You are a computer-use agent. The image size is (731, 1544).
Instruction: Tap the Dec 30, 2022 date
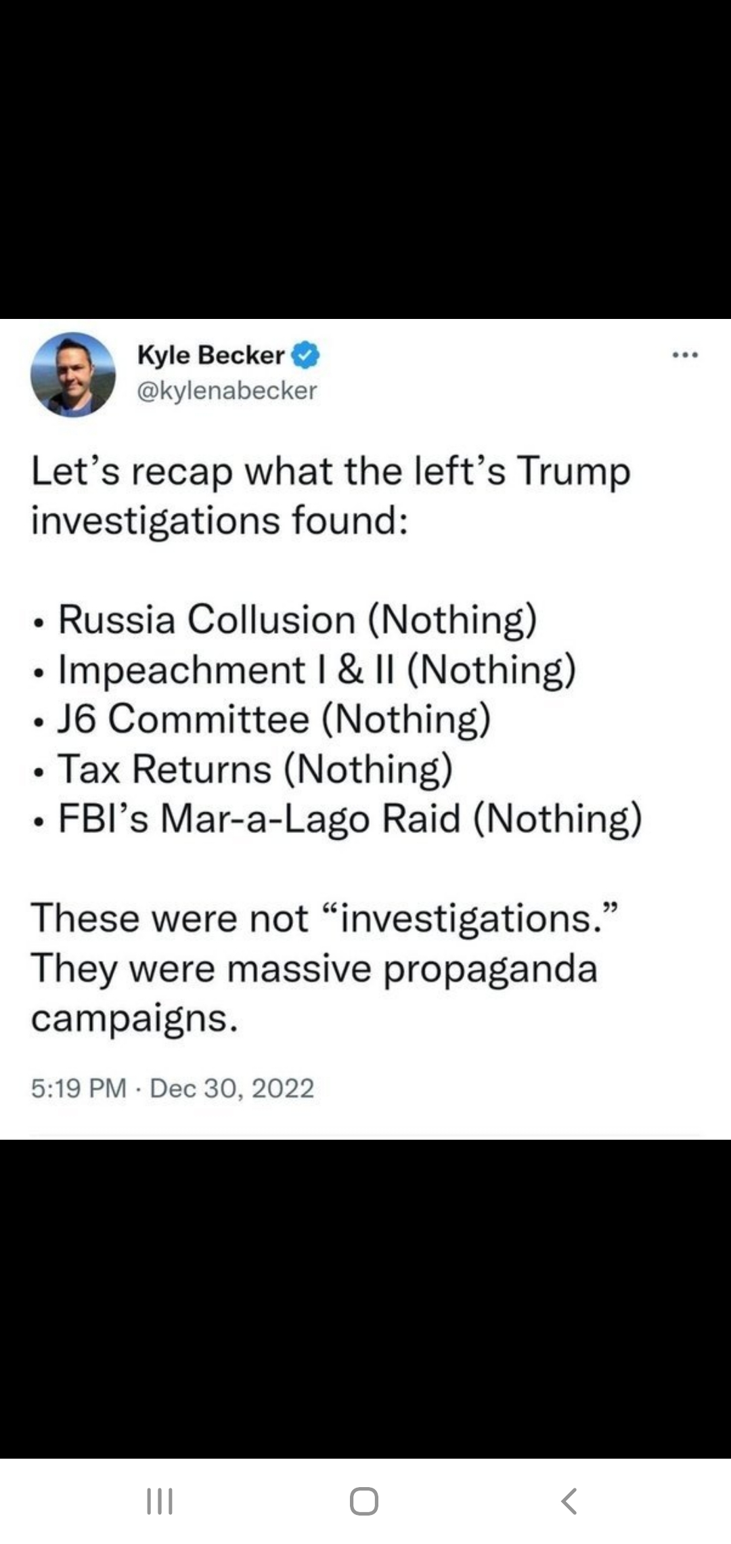pyautogui.click(x=232, y=1088)
